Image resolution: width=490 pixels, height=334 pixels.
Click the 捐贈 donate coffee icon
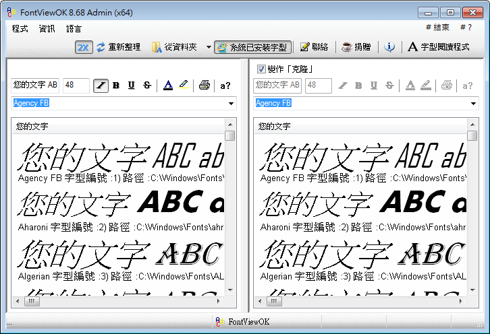(x=346, y=47)
